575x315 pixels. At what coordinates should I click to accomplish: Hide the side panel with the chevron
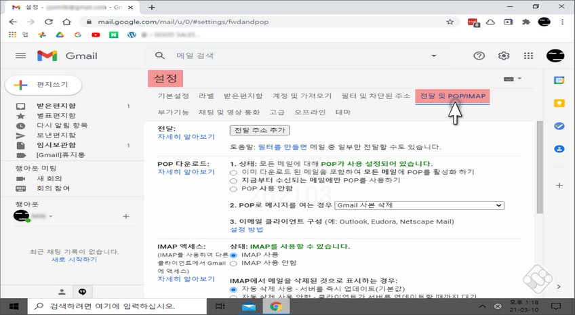pos(559,287)
